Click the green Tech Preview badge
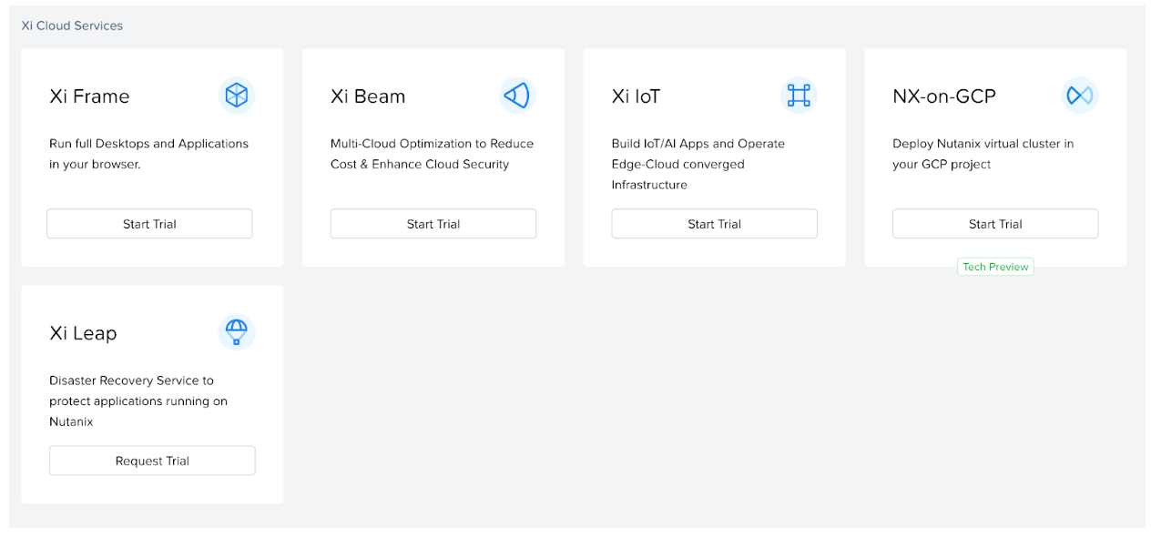 point(995,267)
